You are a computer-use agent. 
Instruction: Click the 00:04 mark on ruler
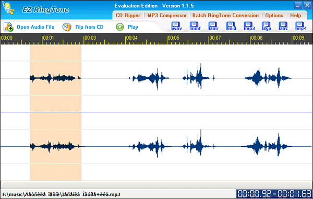tap(132, 38)
